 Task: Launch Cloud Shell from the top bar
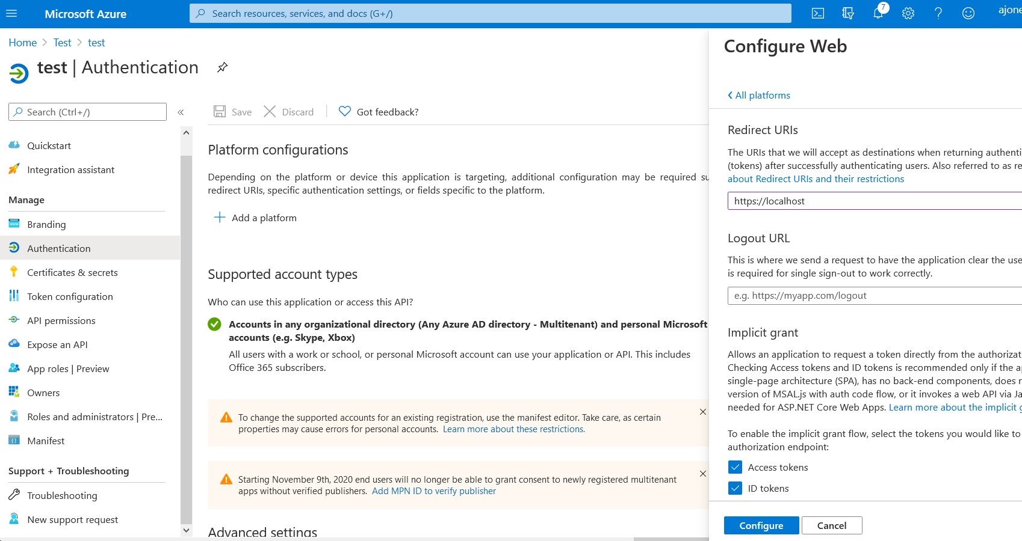pos(817,13)
